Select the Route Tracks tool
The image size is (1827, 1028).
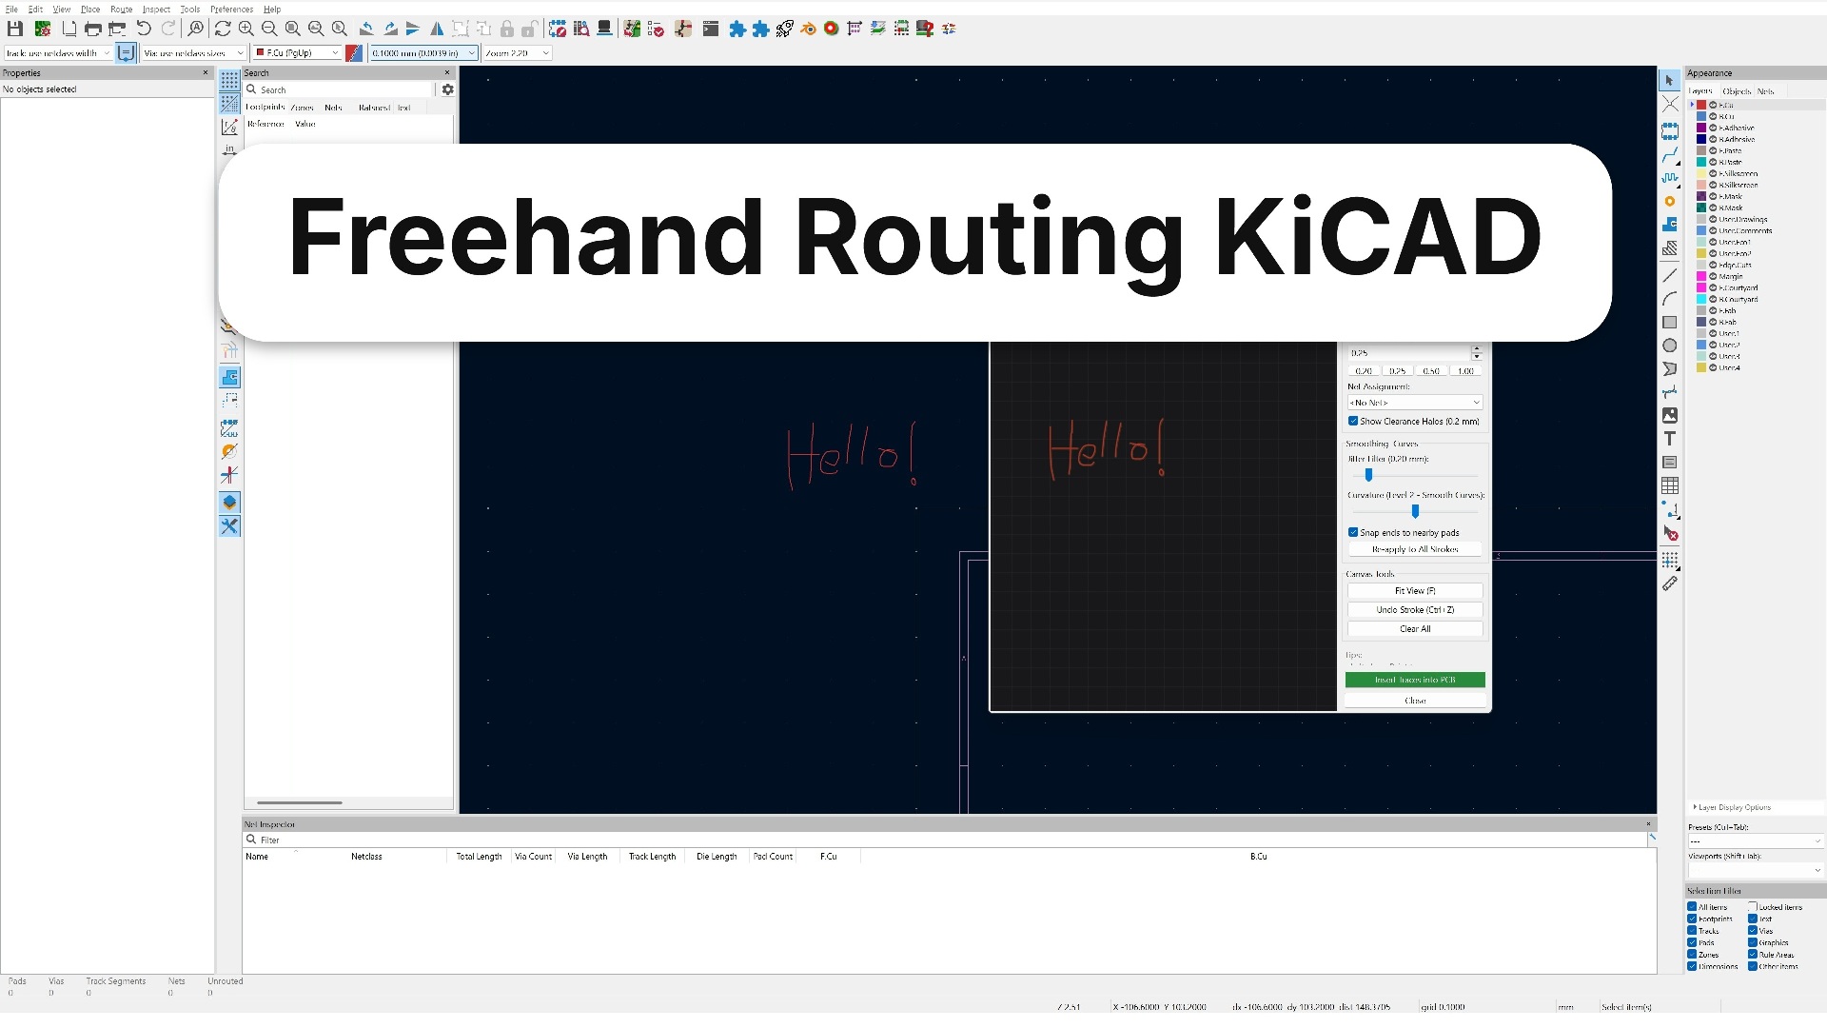pyautogui.click(x=1670, y=154)
